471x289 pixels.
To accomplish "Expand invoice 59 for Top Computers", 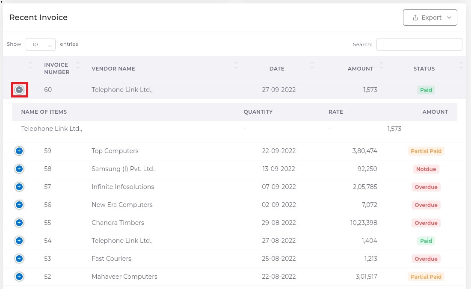I will tap(19, 151).
